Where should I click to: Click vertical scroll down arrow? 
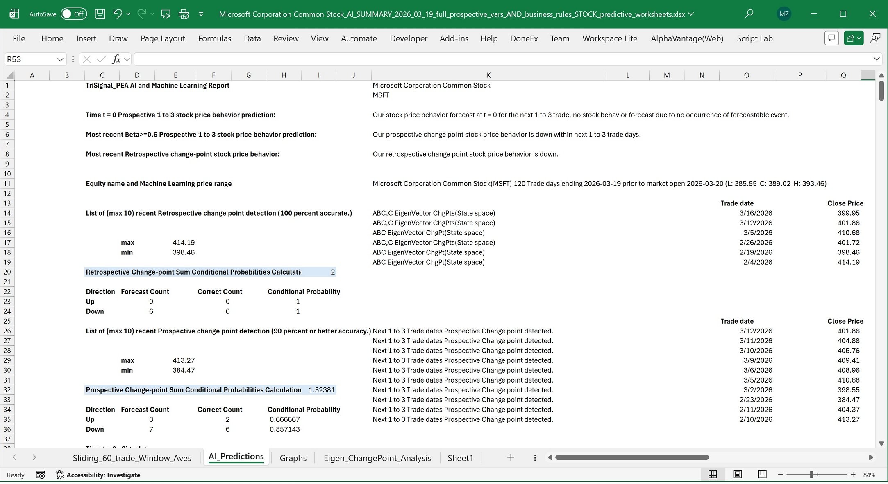coord(881,443)
